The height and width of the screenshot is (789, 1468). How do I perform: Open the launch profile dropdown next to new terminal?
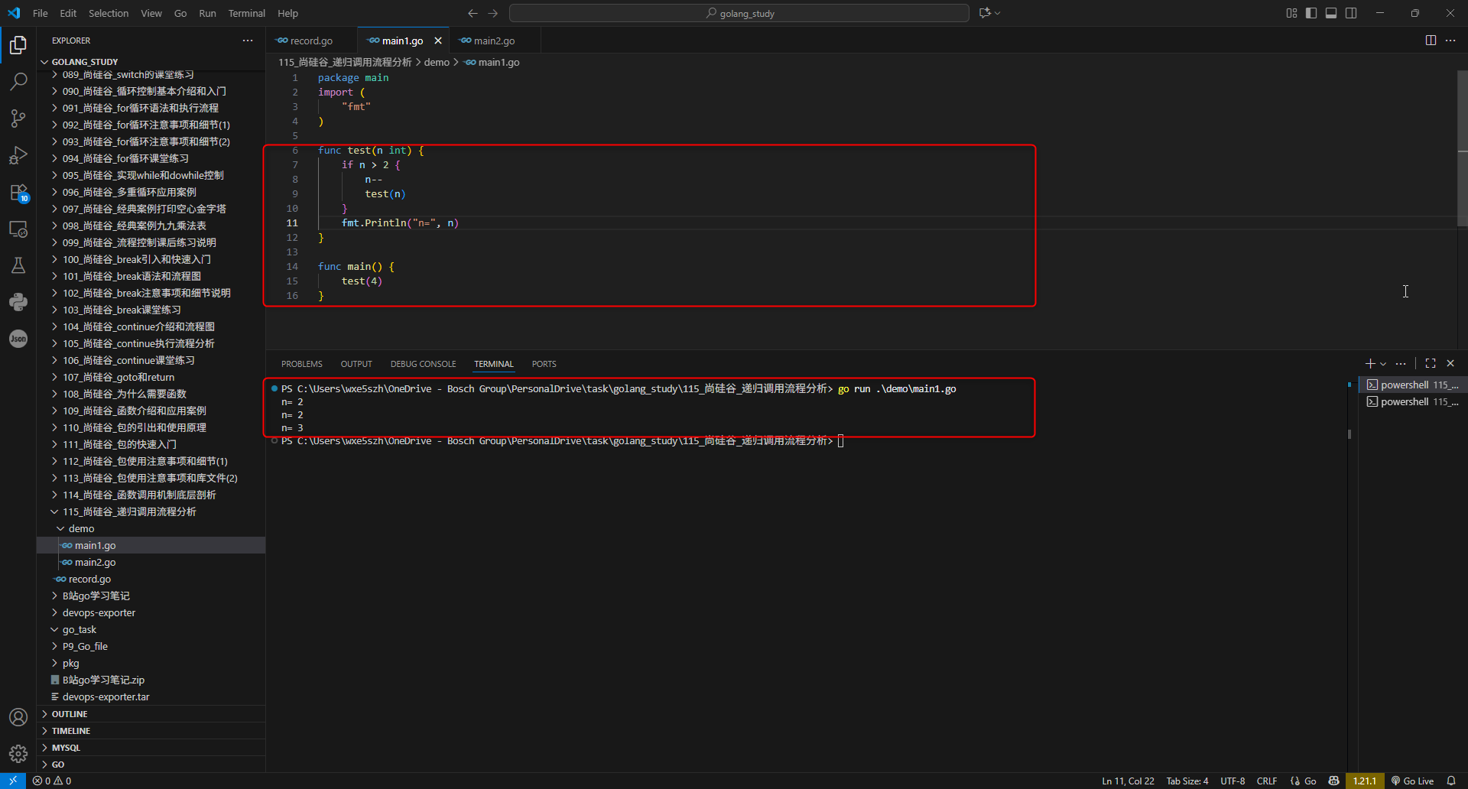pos(1383,364)
